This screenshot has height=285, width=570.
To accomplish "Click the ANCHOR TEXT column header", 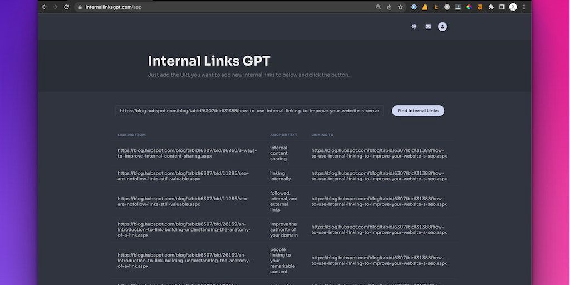I will 283,135.
